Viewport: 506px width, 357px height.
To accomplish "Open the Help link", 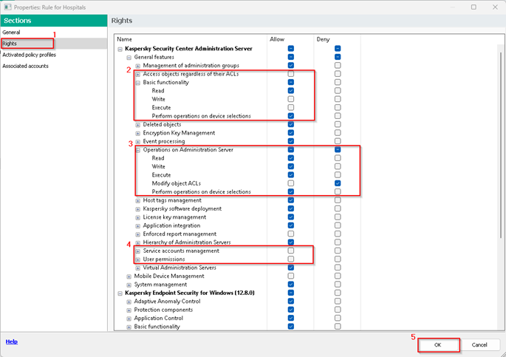I will (x=12, y=341).
